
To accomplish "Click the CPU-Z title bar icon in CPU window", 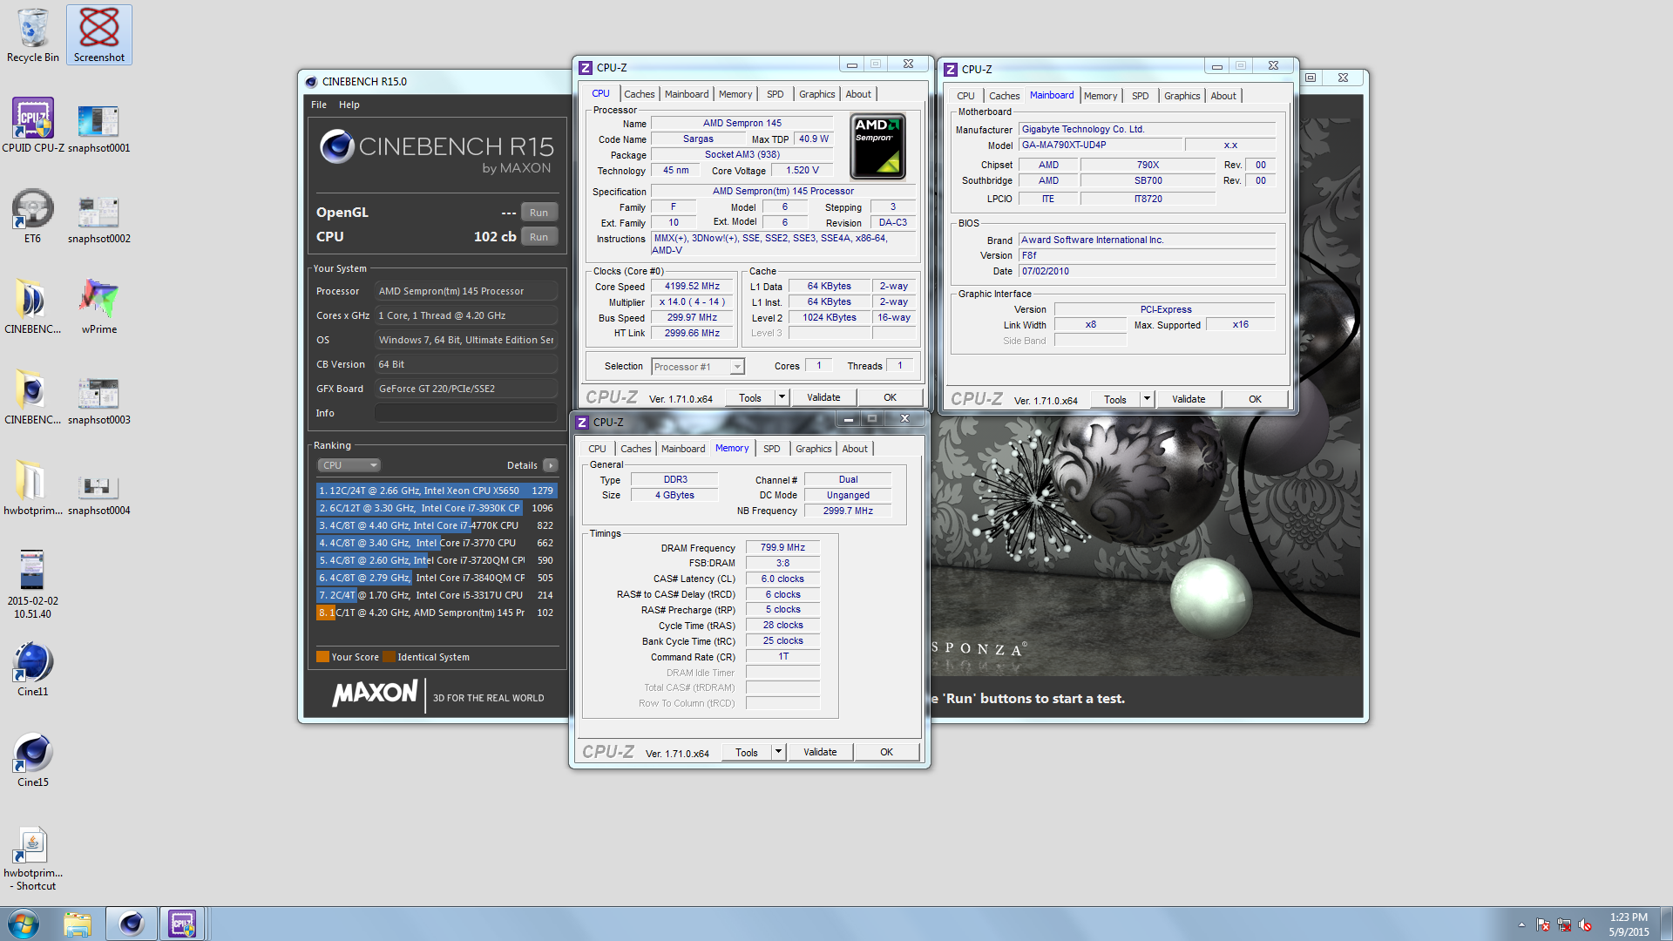I will tap(586, 68).
